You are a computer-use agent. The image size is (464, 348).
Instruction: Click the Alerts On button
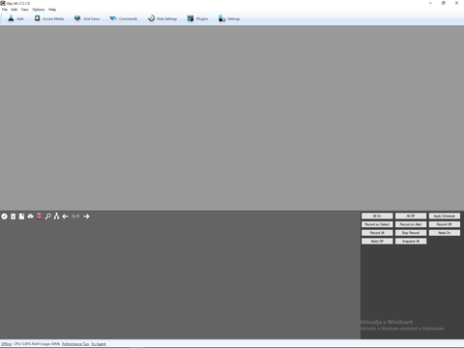444,233
